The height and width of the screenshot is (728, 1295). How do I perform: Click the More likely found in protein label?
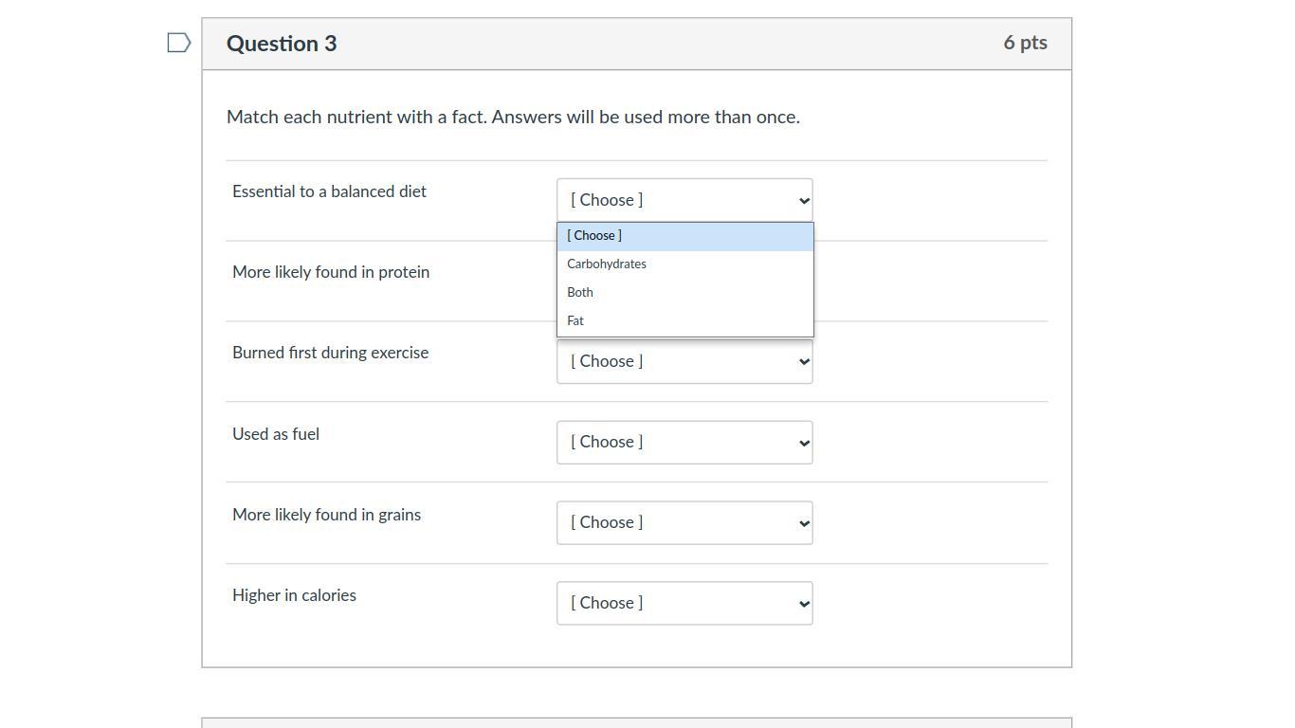coord(331,272)
